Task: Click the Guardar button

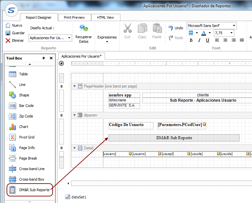Action: [15, 33]
